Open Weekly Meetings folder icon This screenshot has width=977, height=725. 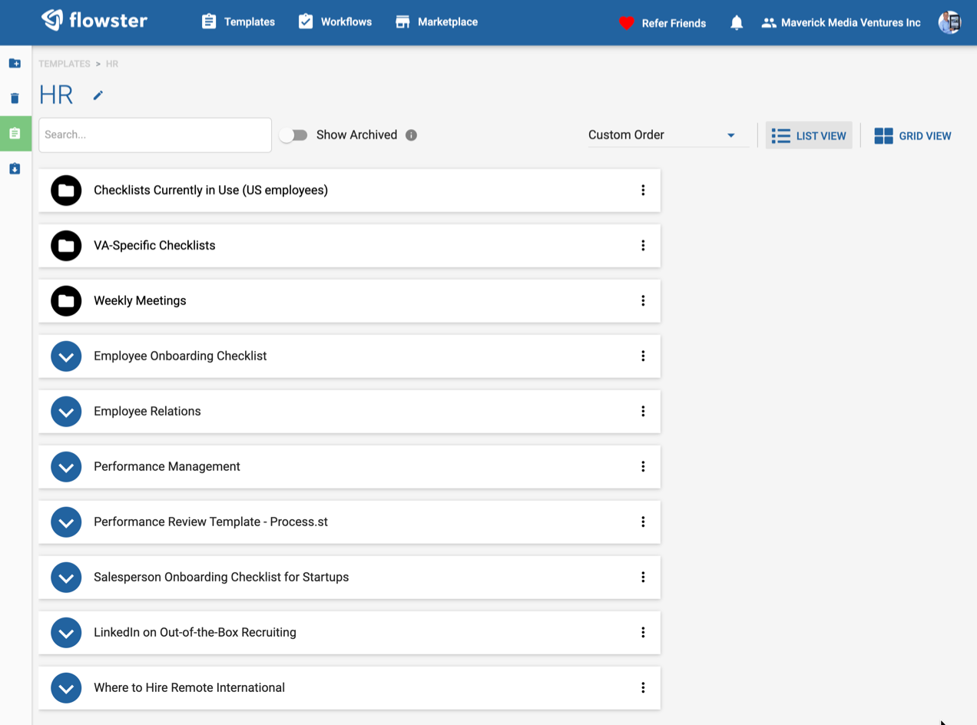(66, 301)
